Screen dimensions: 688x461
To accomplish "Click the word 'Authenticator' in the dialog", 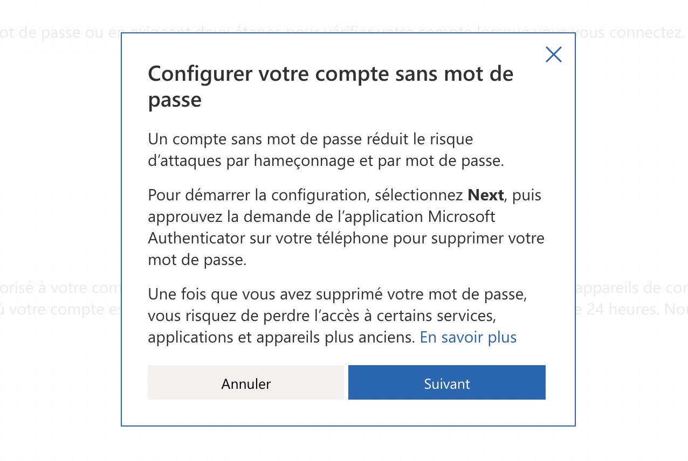I will tap(197, 238).
